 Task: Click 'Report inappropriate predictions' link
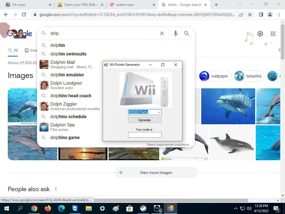click(x=168, y=145)
